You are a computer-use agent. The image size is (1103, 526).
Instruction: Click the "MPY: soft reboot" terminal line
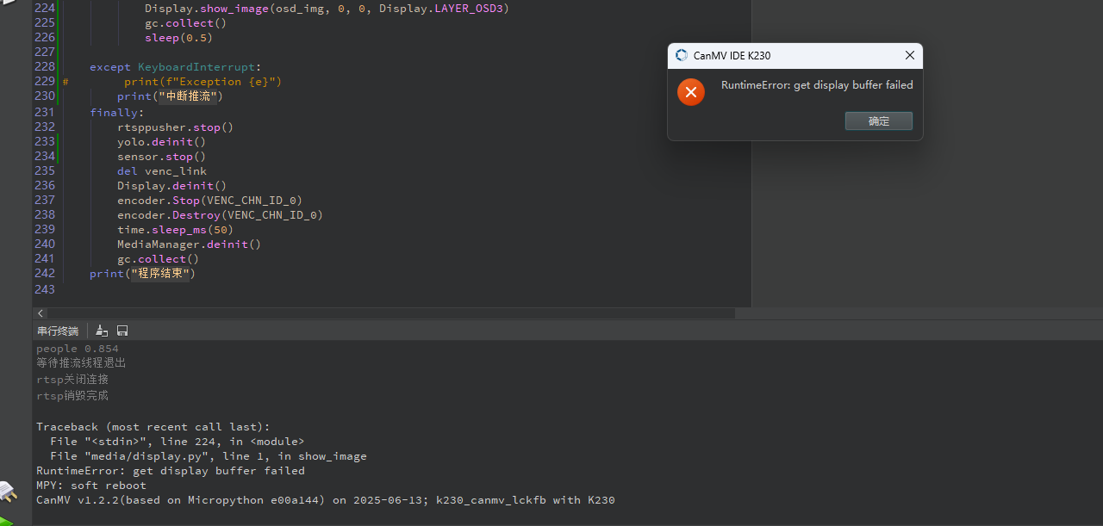click(x=91, y=486)
